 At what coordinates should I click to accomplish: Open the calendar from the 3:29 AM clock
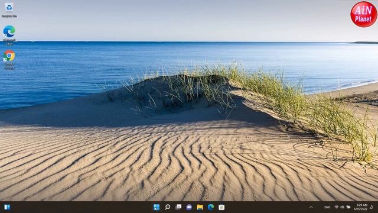(x=361, y=207)
